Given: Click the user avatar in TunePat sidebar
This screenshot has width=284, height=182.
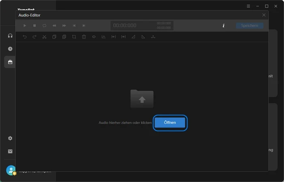Looking at the screenshot, I should coord(11,170).
